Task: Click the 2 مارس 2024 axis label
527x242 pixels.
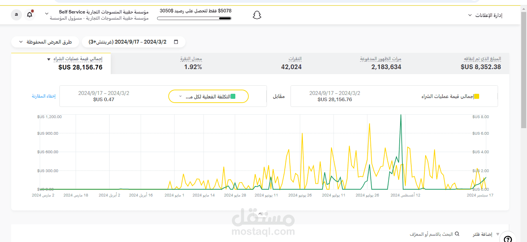Action: (x=43, y=195)
